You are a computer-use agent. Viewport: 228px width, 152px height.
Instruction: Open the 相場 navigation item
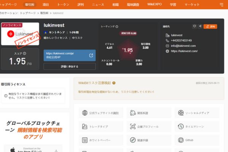[116, 5]
